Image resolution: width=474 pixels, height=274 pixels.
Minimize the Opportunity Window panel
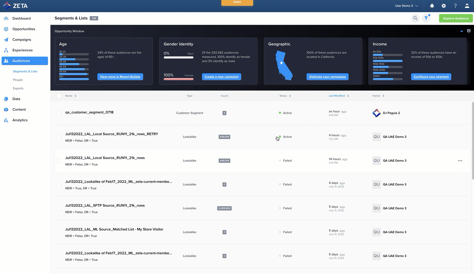coord(462,31)
